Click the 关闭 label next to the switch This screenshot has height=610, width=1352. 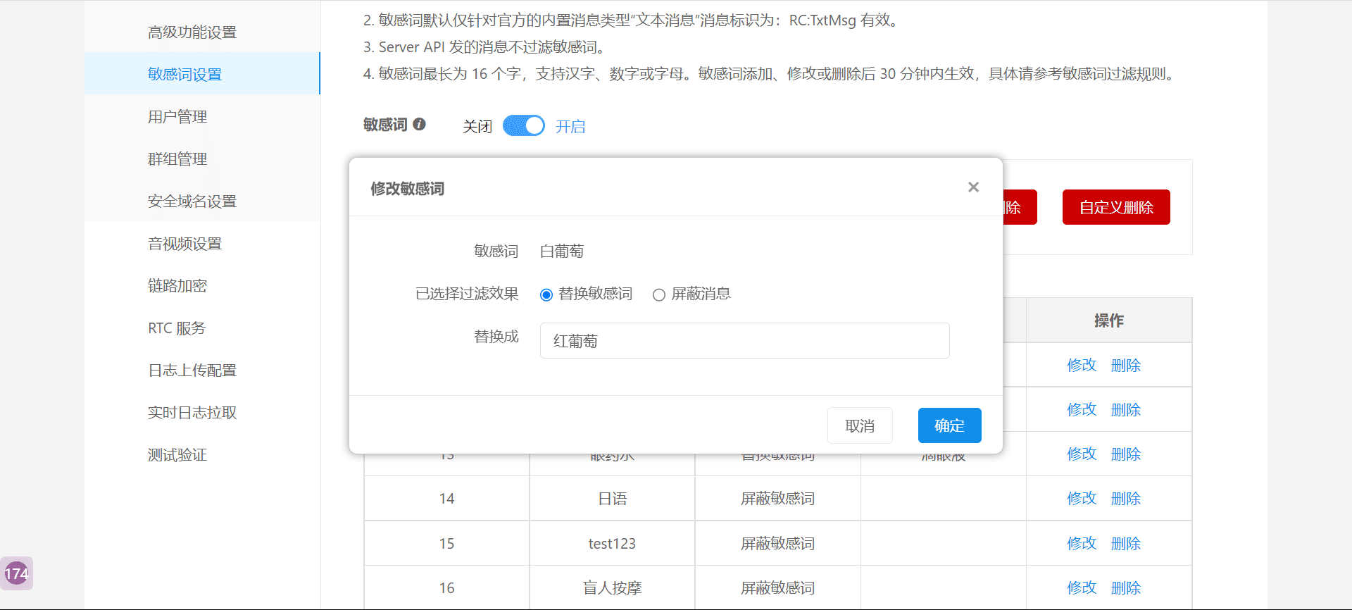coord(477,126)
